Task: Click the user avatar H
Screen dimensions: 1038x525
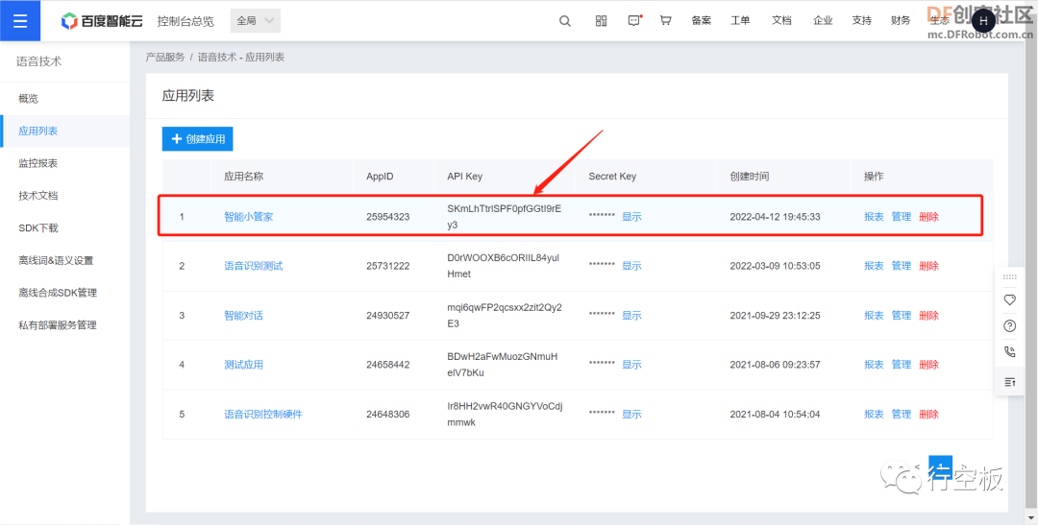Action: [983, 21]
